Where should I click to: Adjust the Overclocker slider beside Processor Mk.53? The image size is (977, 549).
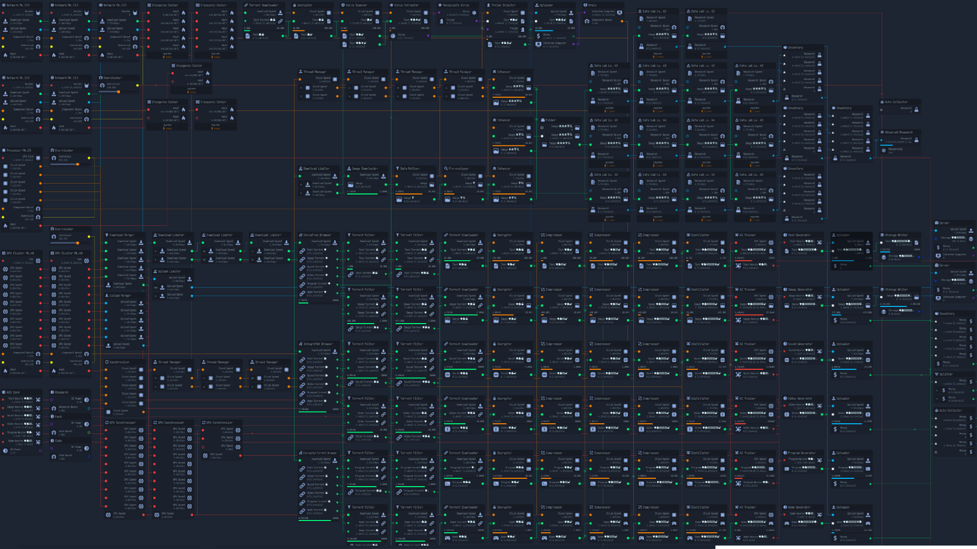77,164
